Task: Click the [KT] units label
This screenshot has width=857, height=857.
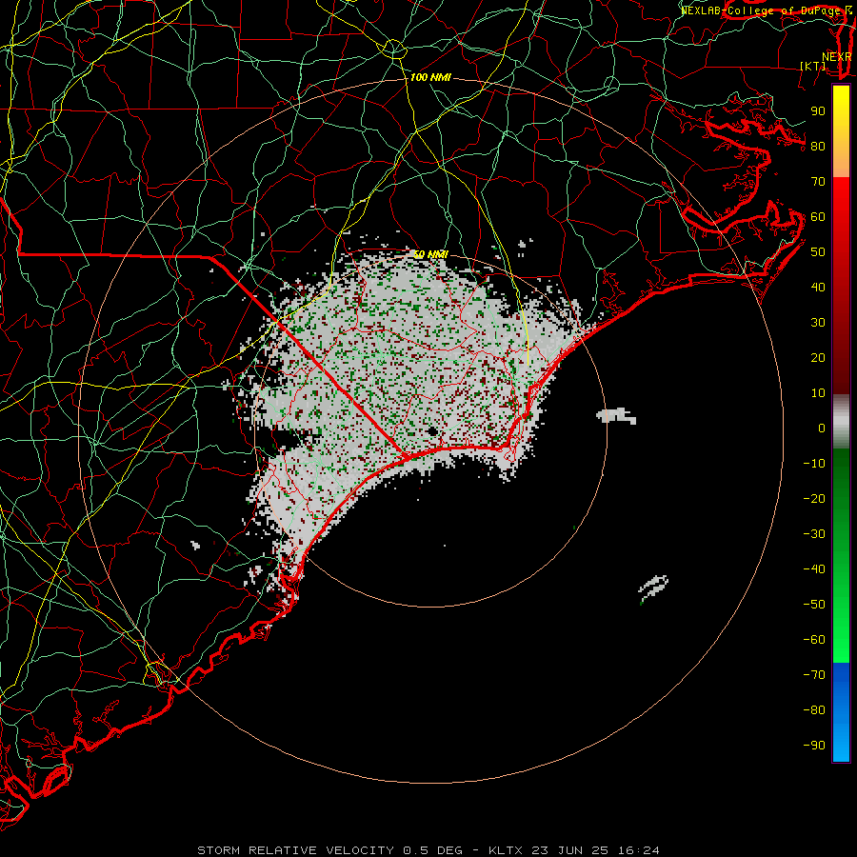Action: [x=812, y=66]
